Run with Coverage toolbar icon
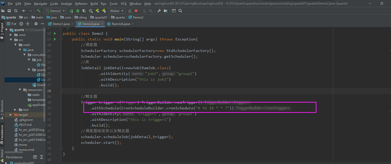Image resolution: width=391 pixels, height=164 pixels. (x=84, y=11)
